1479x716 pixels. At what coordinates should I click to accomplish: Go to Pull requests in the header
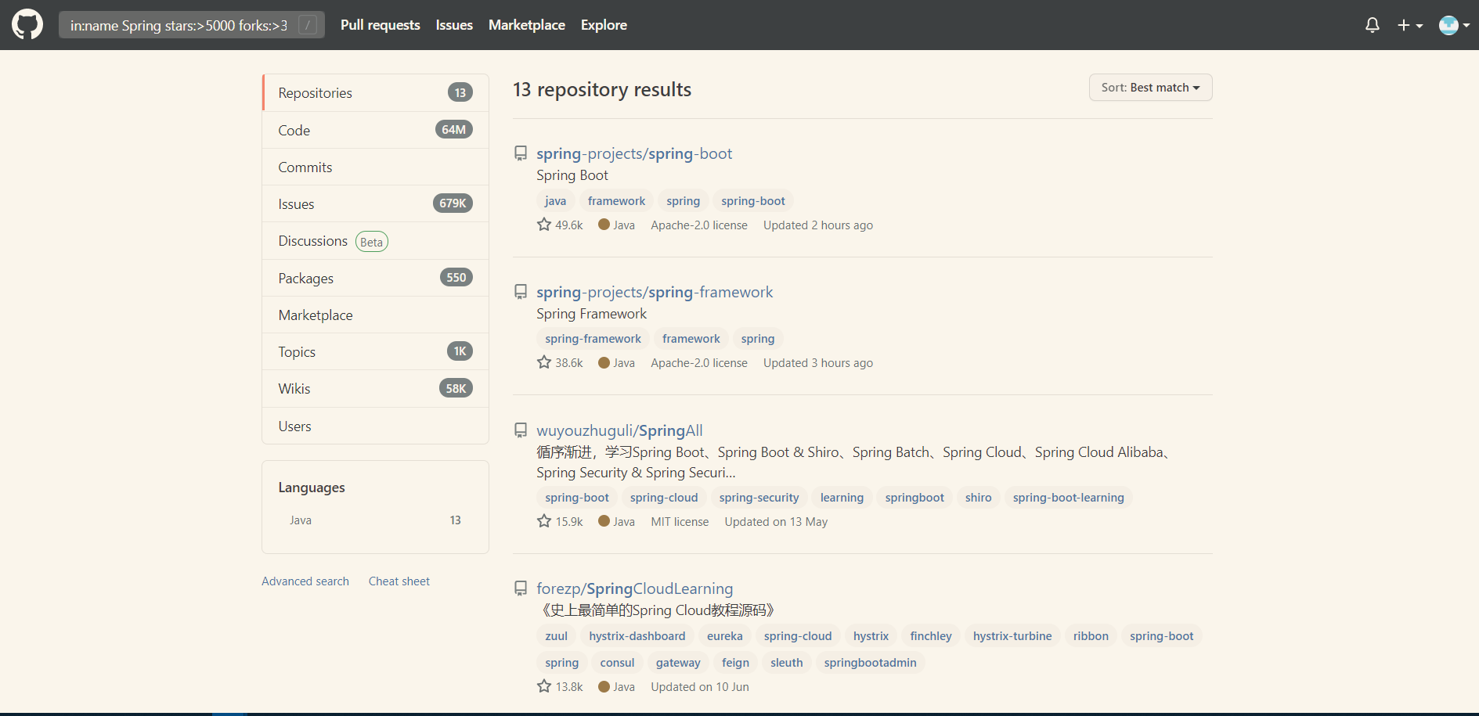coord(381,25)
